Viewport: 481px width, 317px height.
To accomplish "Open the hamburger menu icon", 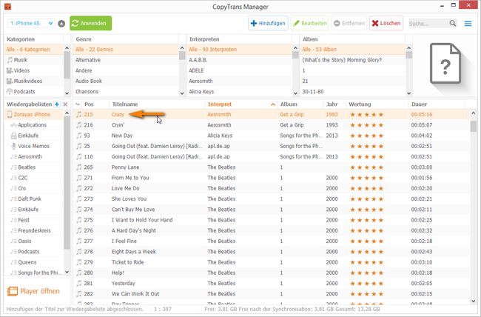I will 468,24.
